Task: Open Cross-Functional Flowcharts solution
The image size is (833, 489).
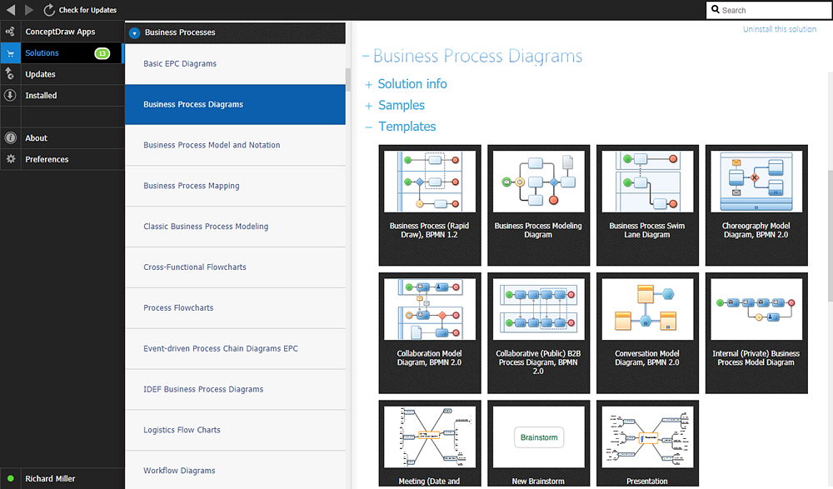Action: tap(195, 267)
